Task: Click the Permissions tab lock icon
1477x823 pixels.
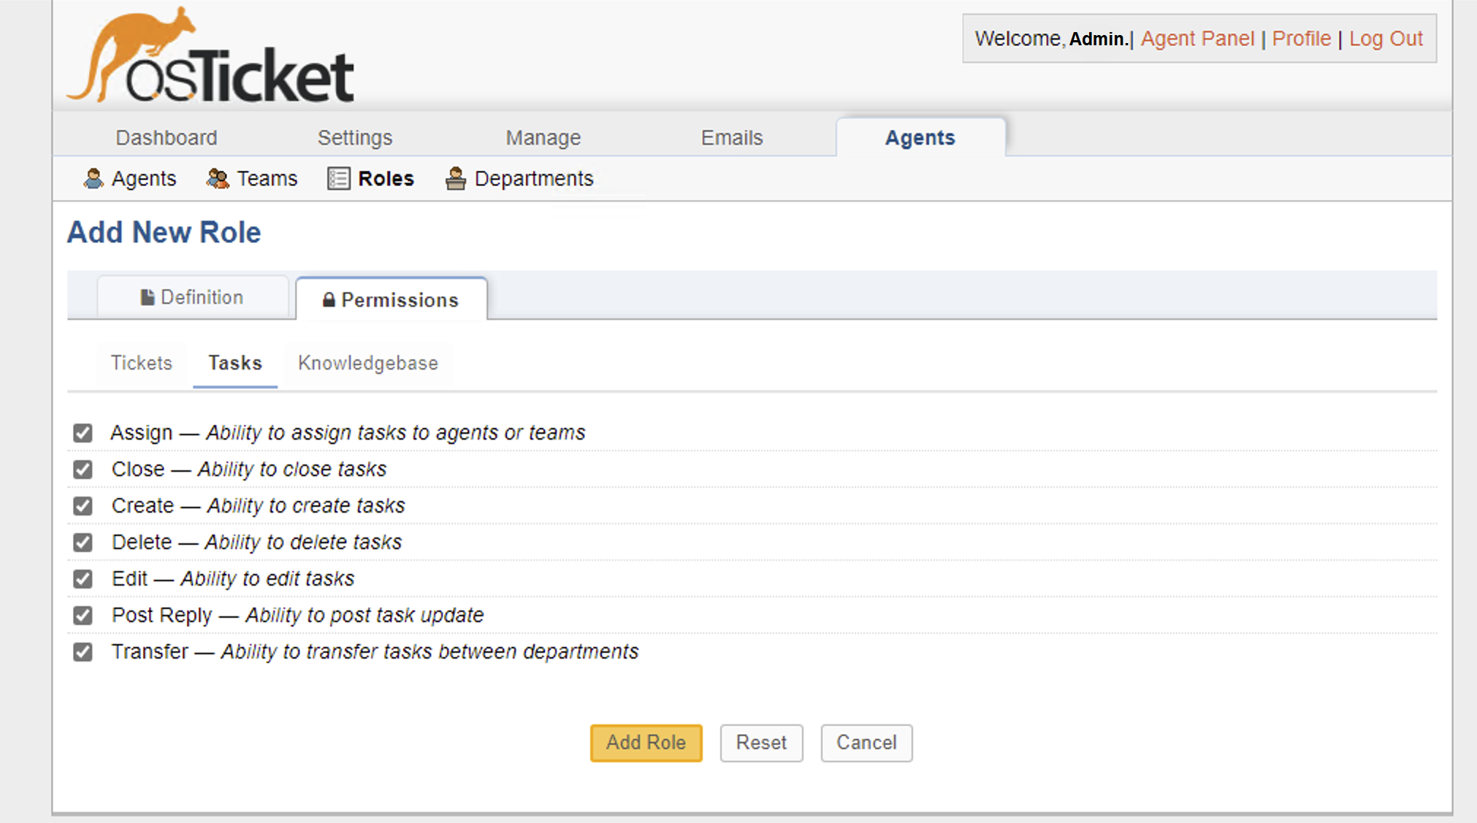Action: tap(329, 300)
